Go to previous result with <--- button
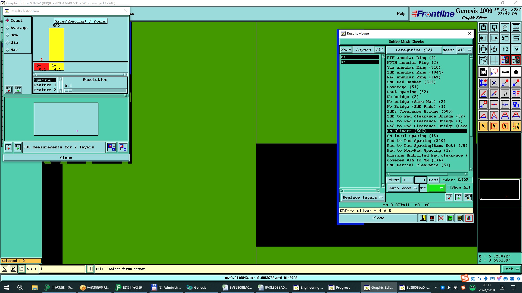 408,180
